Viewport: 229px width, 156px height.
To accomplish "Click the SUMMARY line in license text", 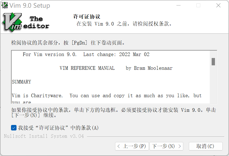I will coord(21,82).
